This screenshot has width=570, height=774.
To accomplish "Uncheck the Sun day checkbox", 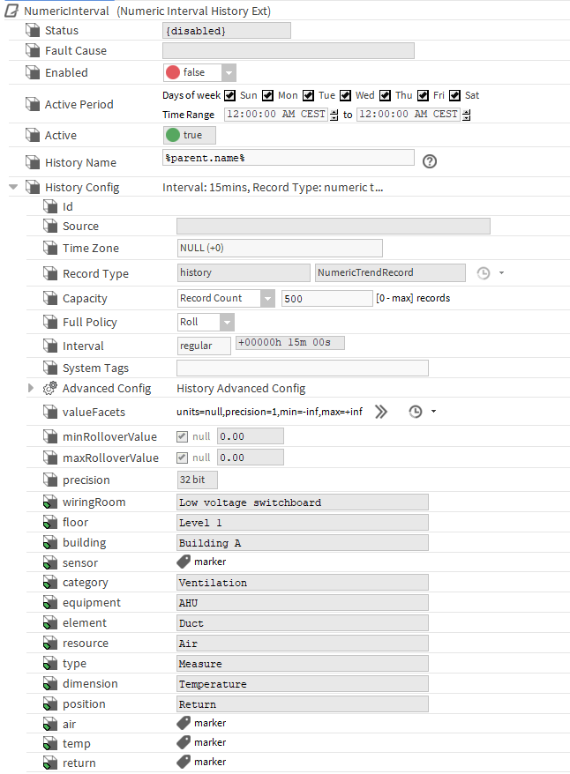I will (229, 95).
